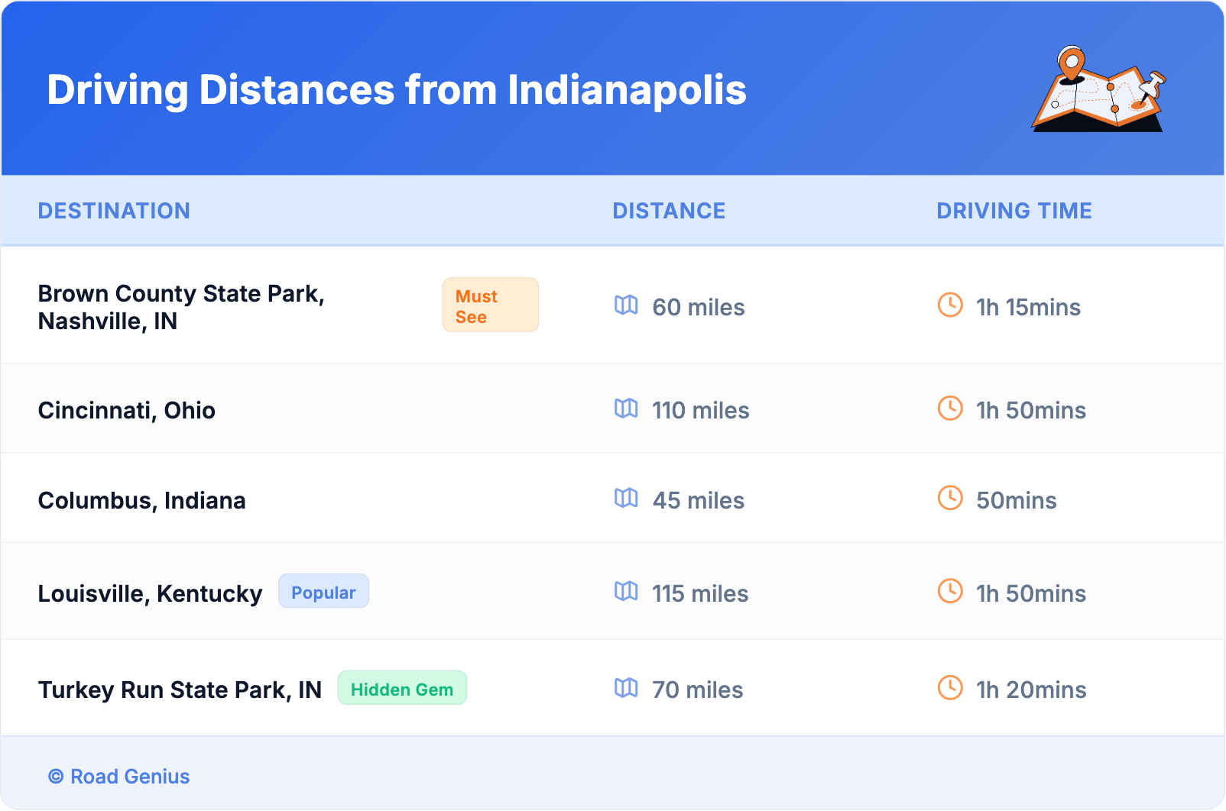
Task: Click the Hidden Gem badge
Action: (402, 689)
